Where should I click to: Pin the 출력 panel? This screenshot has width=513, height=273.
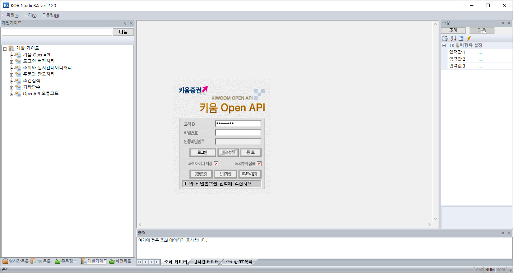point(503,233)
